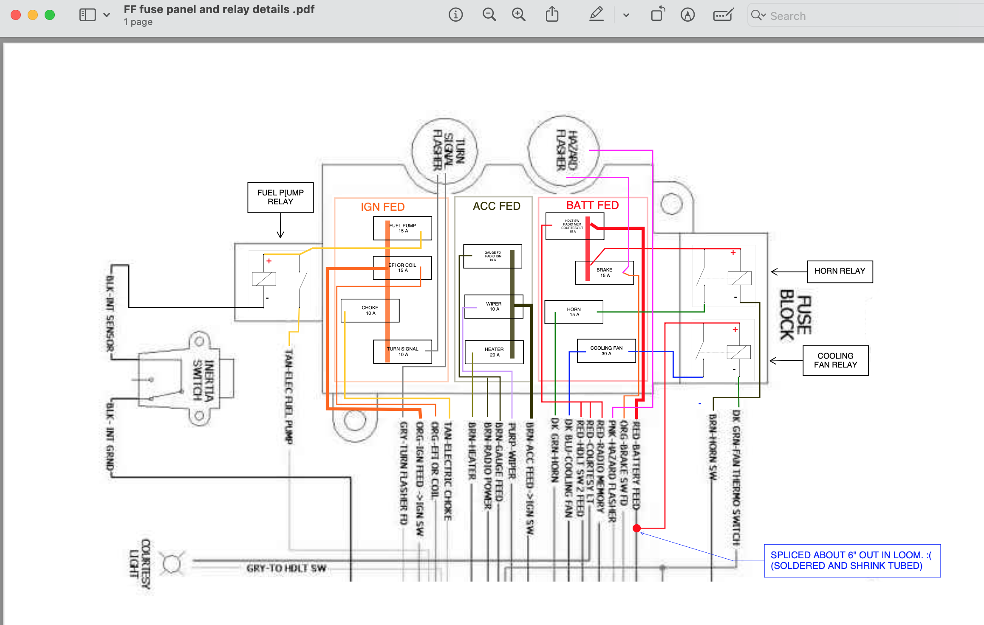Zoom in on the PDF
Viewport: 984px width, 625px height.
tap(518, 15)
